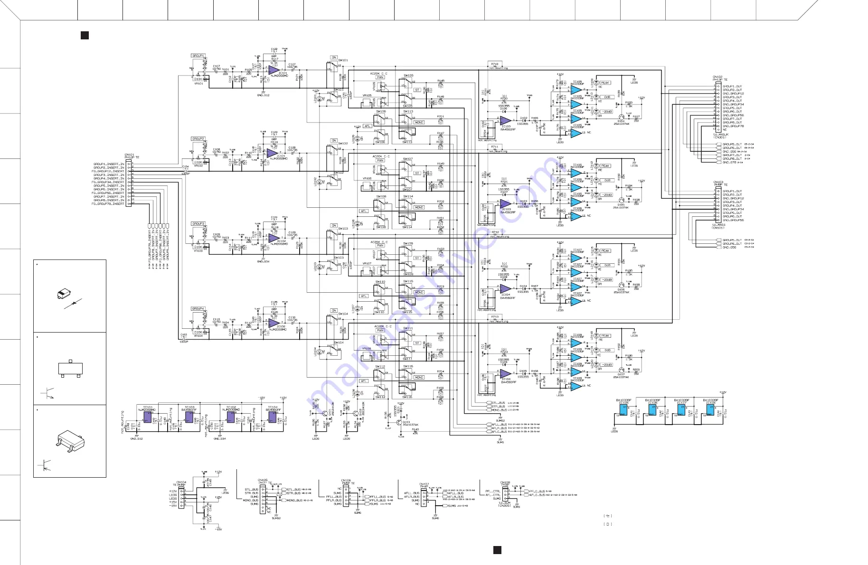Click the -20dB label beside LED LD111
Viewport: 868px width, 565px height.
(607, 111)
